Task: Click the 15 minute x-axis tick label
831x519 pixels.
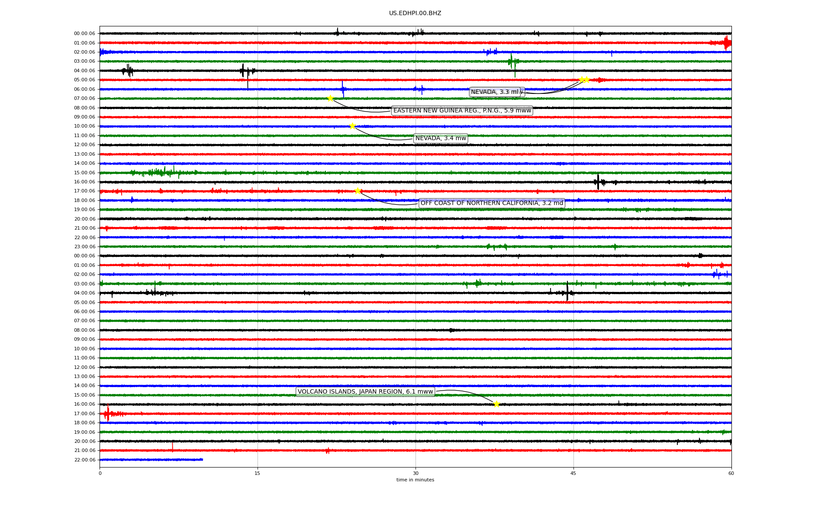Action: click(x=258, y=473)
